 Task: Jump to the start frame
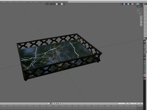click(53, 103)
